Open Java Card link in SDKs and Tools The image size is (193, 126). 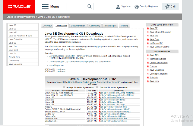point(154,39)
